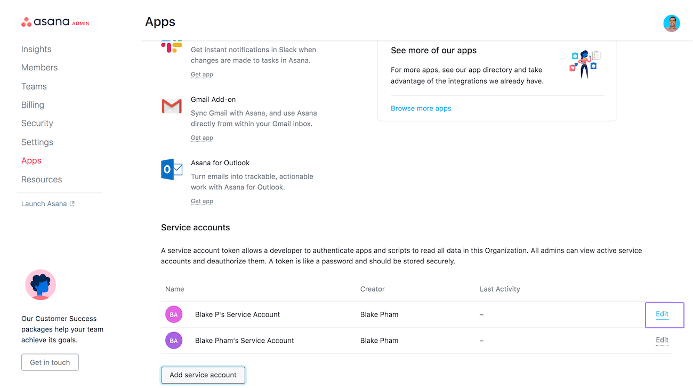Open admin Settings

(x=37, y=142)
